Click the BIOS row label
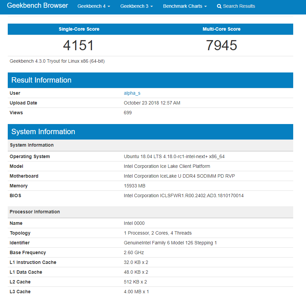Image resolution: width=306 pixels, height=302 pixels. tap(16, 195)
